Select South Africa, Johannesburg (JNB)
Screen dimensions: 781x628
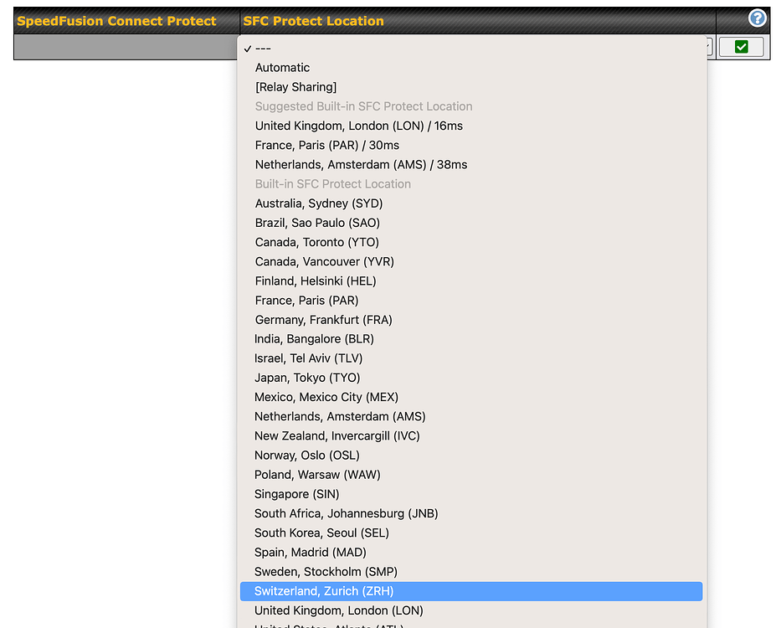pos(471,514)
